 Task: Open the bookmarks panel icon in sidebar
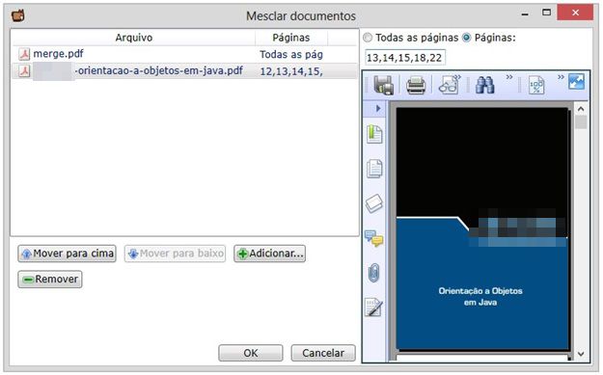(374, 134)
